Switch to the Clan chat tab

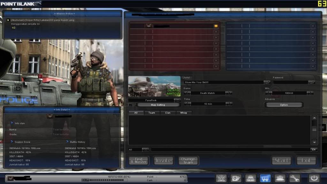[x=168, y=113]
